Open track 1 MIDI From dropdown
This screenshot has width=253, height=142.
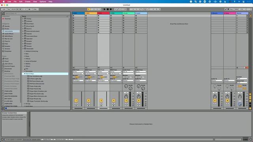78,72
